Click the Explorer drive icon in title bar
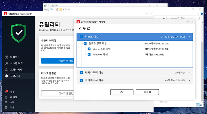The height and width of the screenshot is (114, 207). tap(52, 9)
